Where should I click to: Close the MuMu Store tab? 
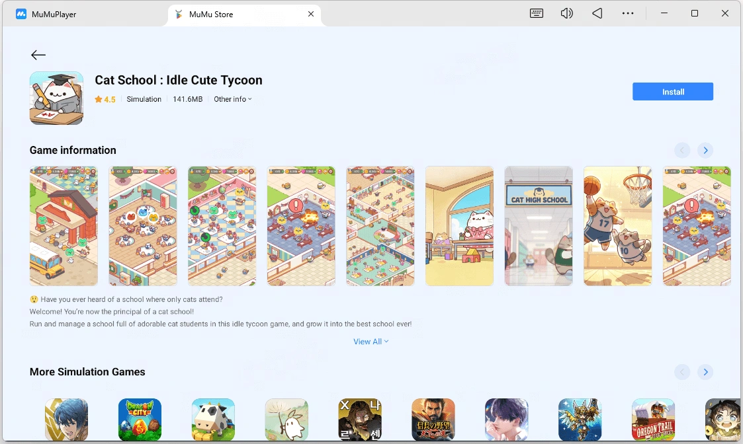311,14
